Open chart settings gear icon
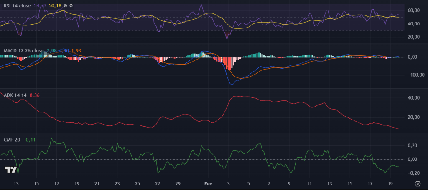The image size is (428, 190). click(417, 183)
